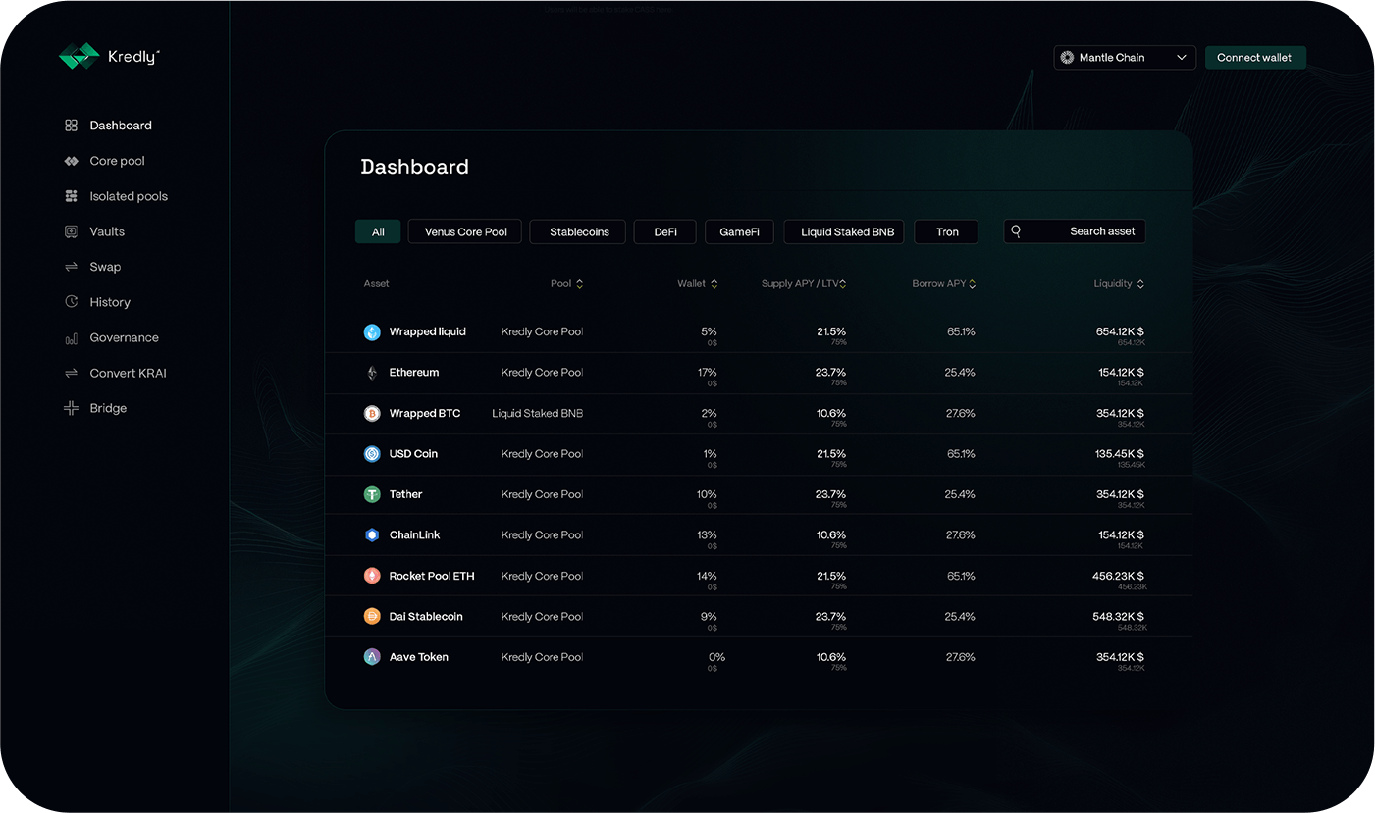Click the Isolated pools sidebar icon

[x=71, y=196]
